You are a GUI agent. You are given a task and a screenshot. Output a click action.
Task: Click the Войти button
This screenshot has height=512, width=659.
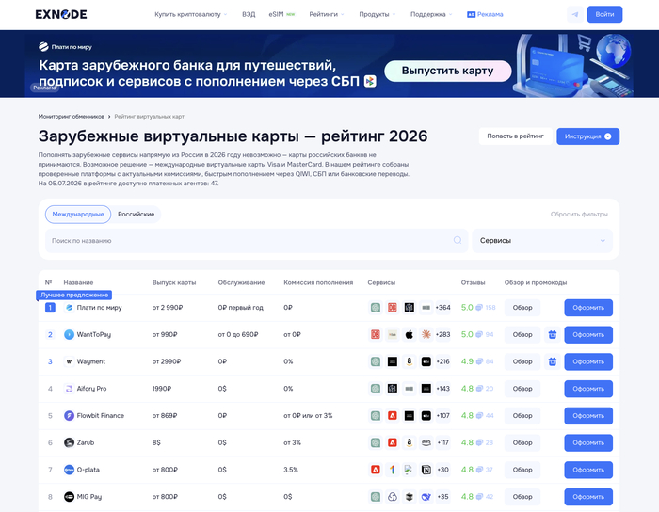[x=604, y=14]
